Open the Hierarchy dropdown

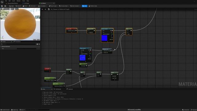(33, 6)
